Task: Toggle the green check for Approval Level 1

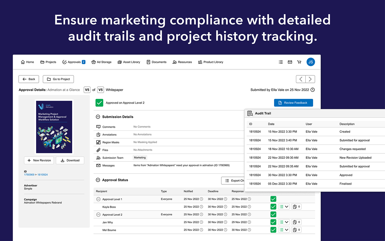Action: pyautogui.click(x=273, y=199)
